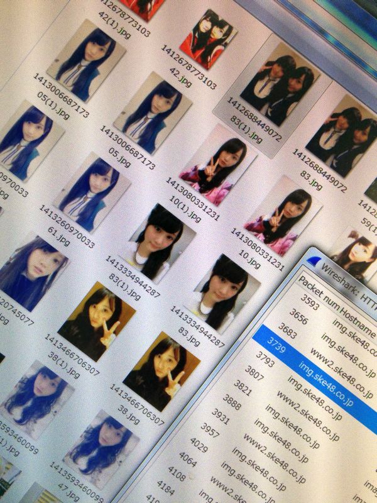
Task: Select packet number 4029 row
Action: point(199,445)
